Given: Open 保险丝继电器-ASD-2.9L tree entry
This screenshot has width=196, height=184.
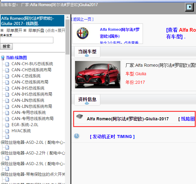Looking at the screenshot, I should tap(33, 164).
